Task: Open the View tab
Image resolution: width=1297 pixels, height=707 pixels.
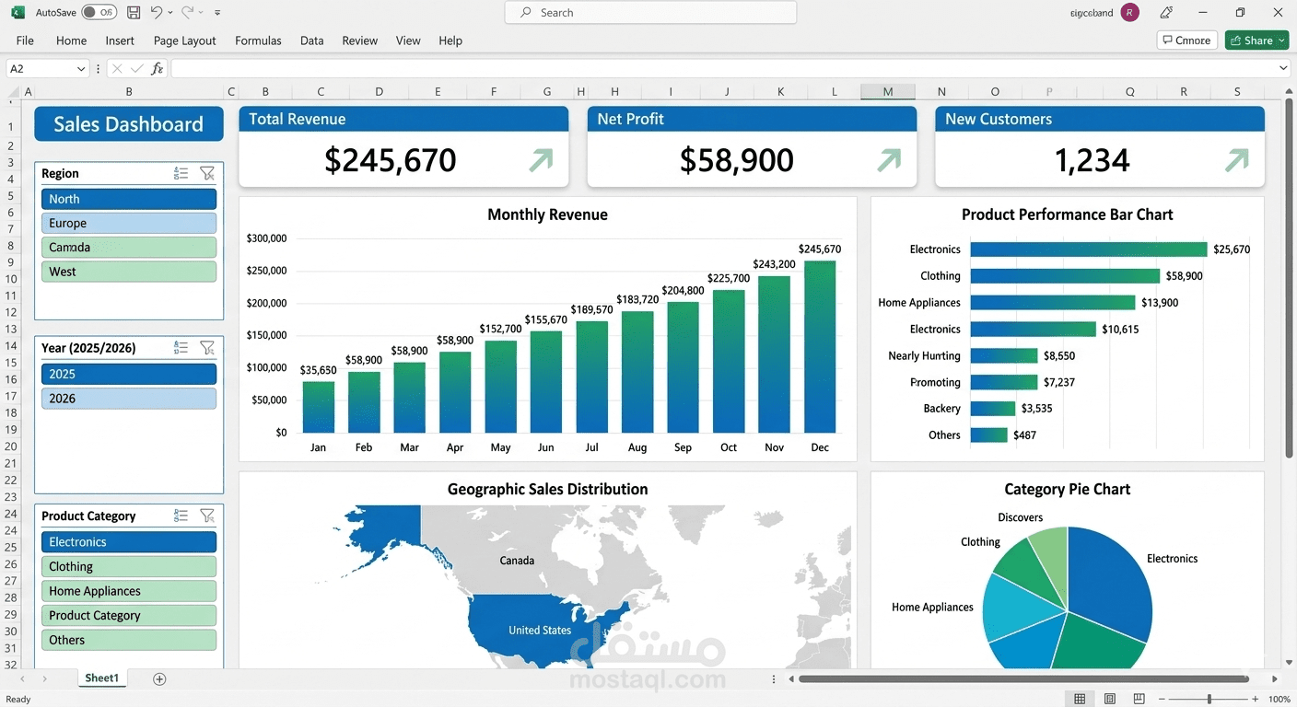Action: (x=408, y=41)
